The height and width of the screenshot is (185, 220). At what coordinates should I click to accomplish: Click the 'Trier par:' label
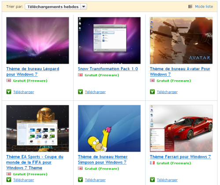point(15,7)
